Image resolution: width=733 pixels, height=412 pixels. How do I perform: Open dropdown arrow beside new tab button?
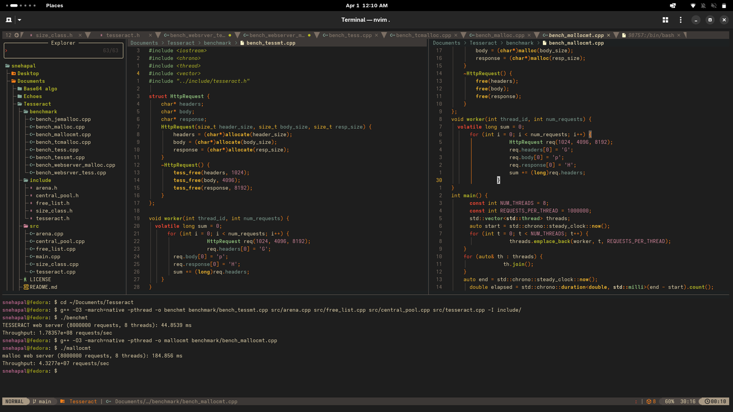tap(19, 20)
